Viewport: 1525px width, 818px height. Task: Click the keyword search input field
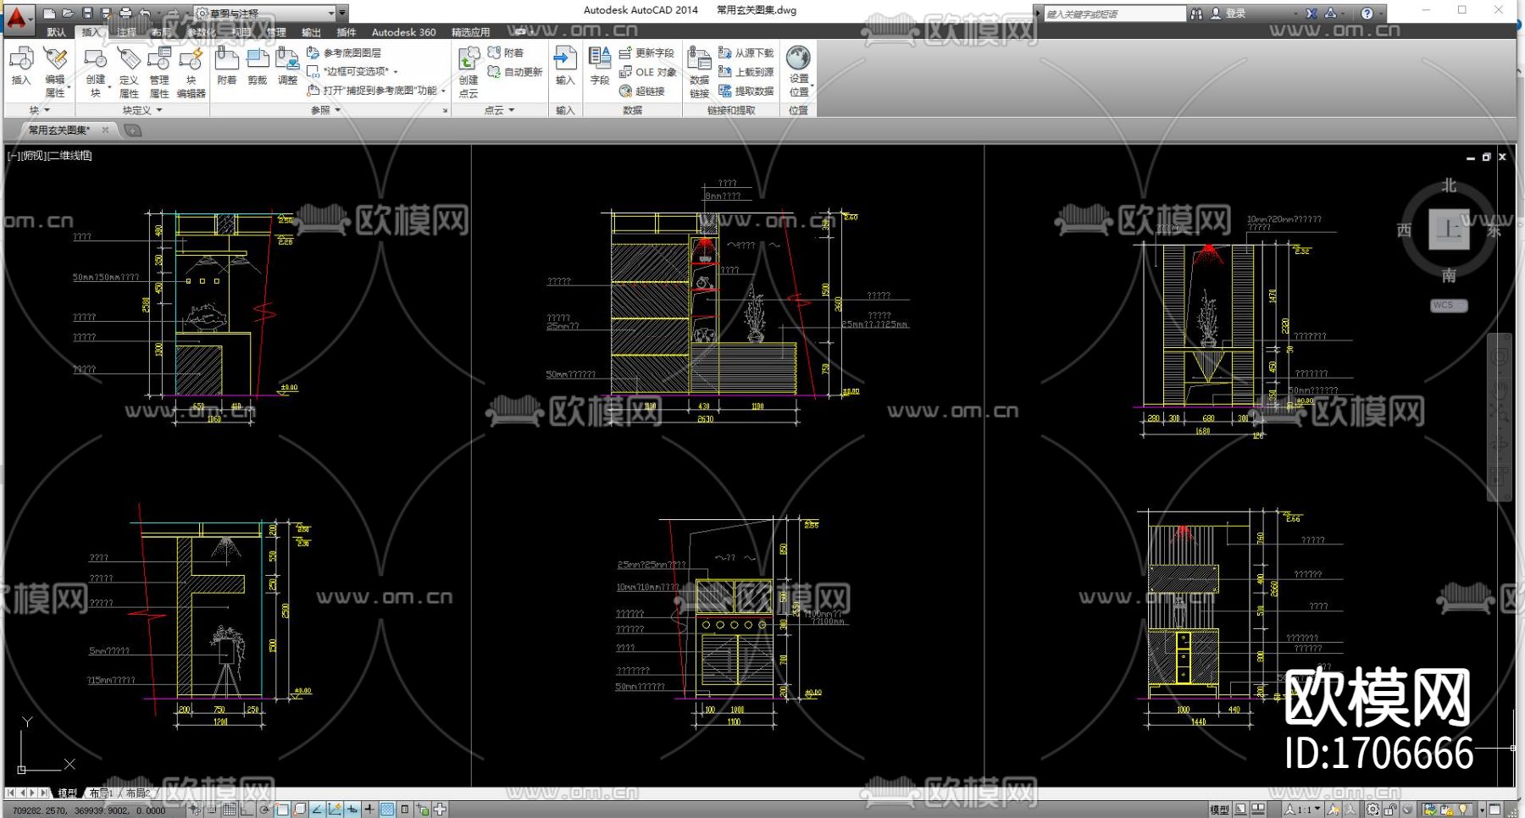pos(1113,14)
